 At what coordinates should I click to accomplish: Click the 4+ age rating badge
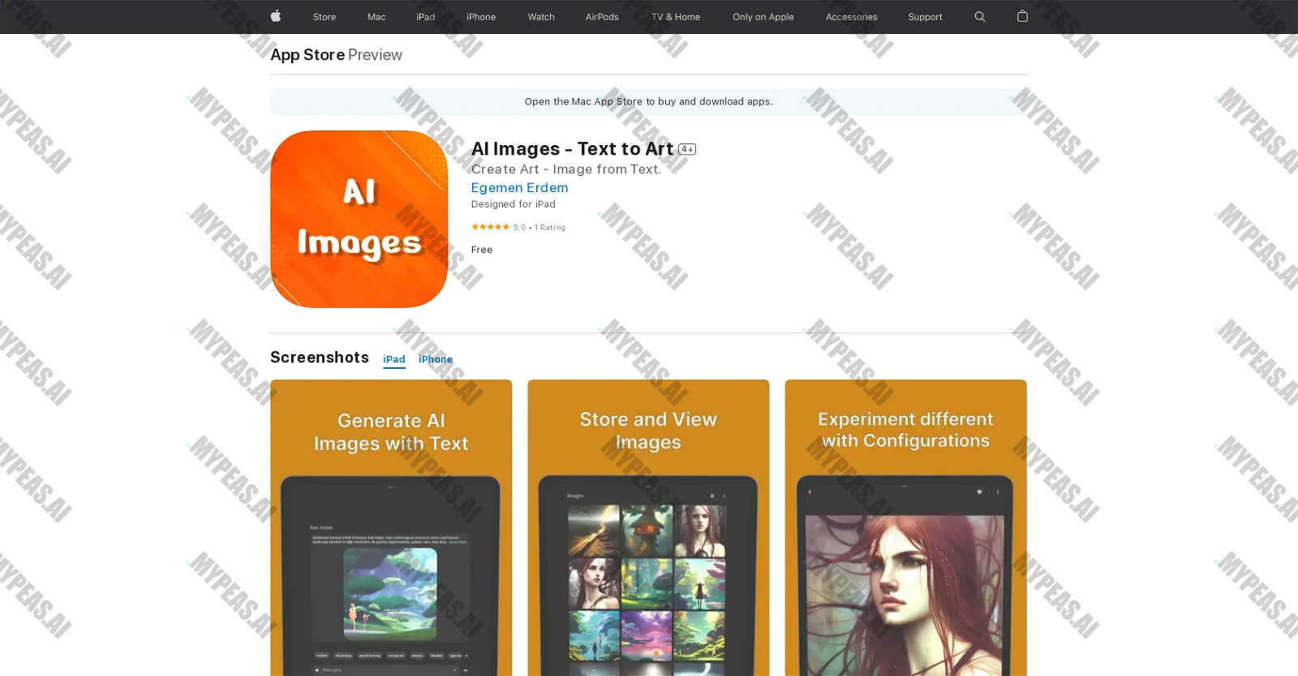(x=687, y=149)
